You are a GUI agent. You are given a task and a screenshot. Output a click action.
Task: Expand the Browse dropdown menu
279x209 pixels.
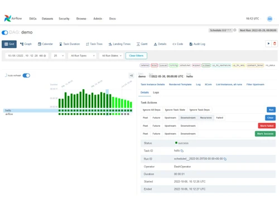81,18
